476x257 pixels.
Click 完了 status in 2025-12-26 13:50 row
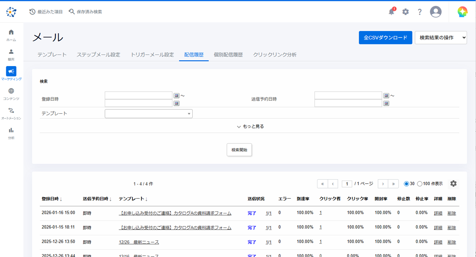(252, 242)
